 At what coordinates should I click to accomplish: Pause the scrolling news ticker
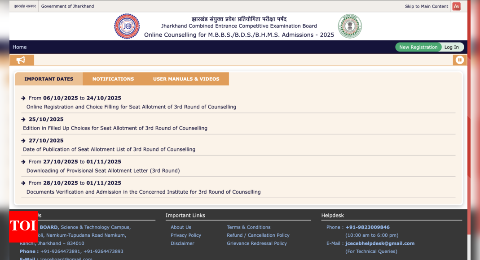coord(459,60)
